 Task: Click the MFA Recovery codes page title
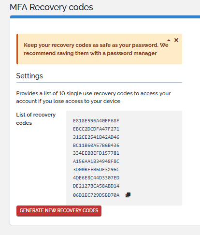coord(51,7)
